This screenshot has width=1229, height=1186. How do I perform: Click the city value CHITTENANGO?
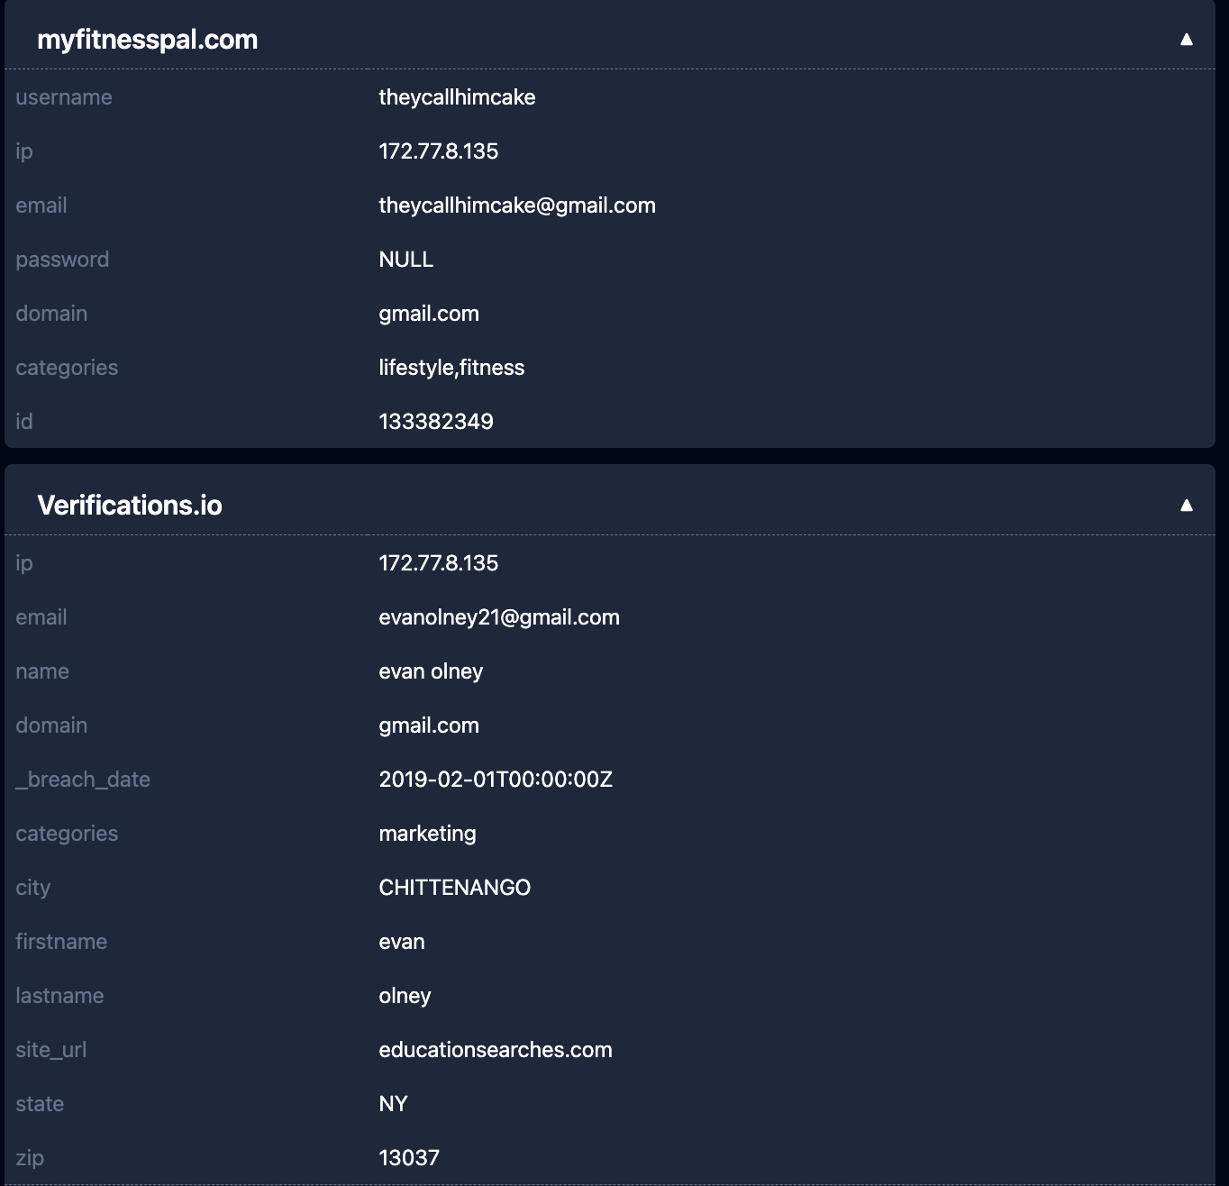(454, 888)
